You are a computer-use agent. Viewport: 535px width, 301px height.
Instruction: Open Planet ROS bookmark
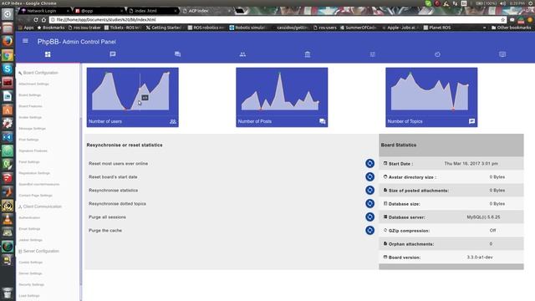(436, 28)
